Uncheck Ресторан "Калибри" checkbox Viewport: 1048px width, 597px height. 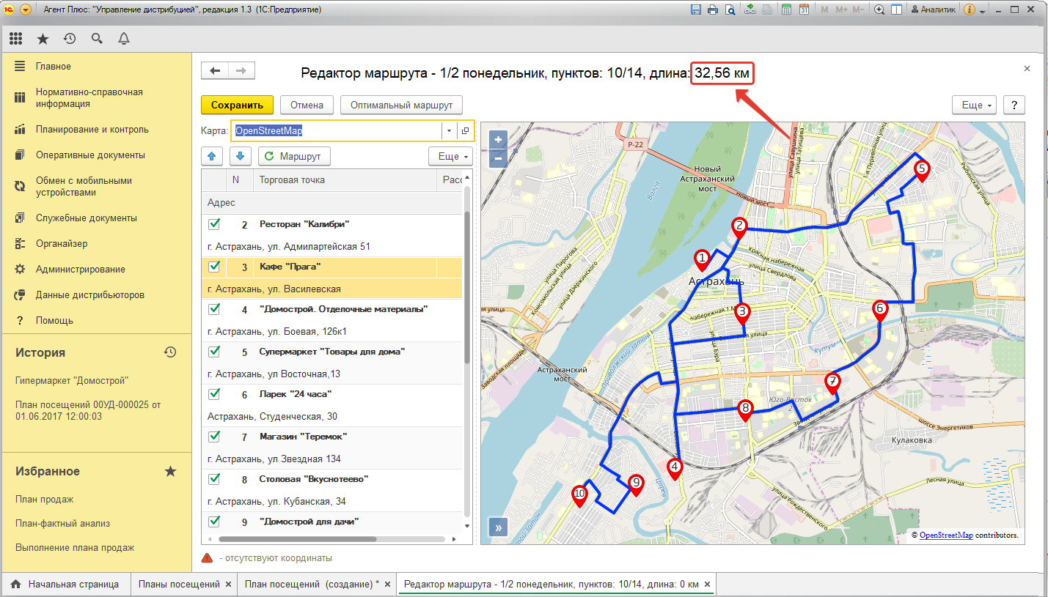pyautogui.click(x=214, y=224)
